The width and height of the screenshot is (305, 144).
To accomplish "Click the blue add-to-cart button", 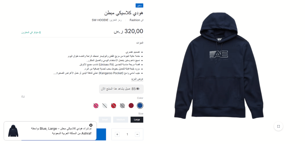I will (101, 134).
